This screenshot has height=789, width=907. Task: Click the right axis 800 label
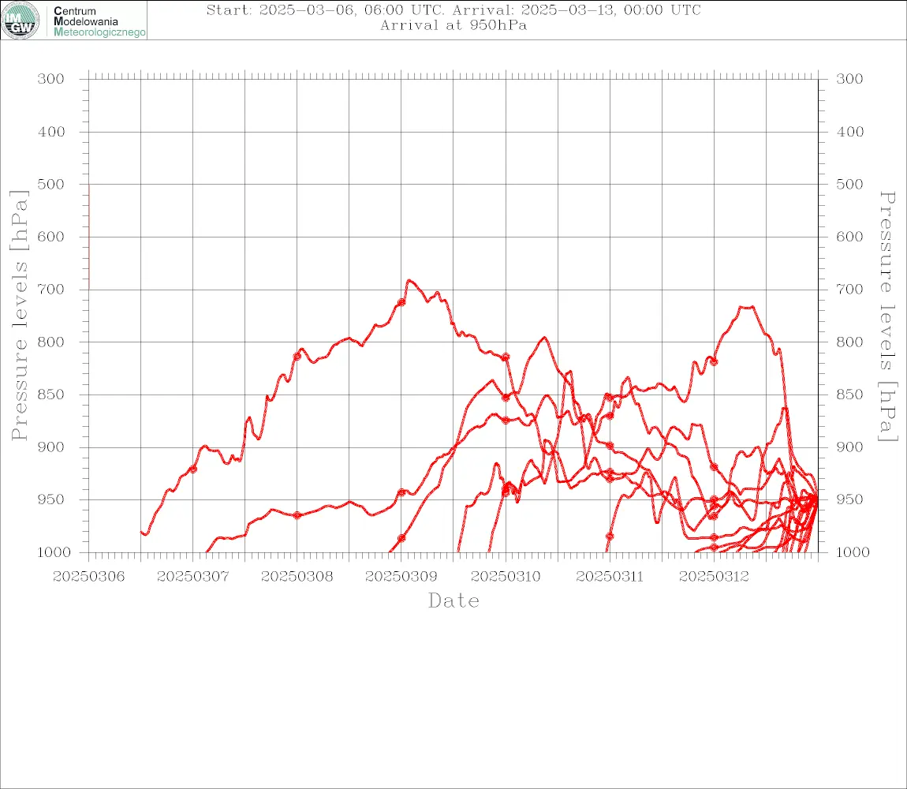(x=849, y=342)
